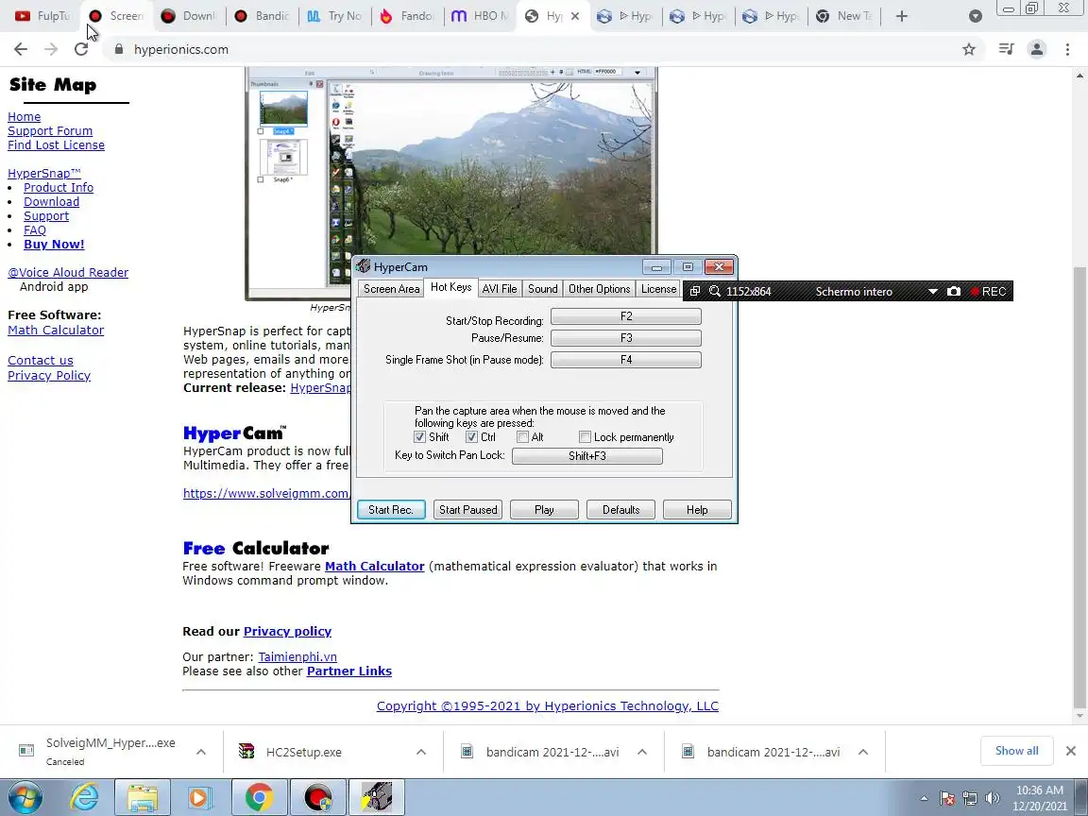
Task: Show hidden tray icons arrow
Action: coord(924,798)
